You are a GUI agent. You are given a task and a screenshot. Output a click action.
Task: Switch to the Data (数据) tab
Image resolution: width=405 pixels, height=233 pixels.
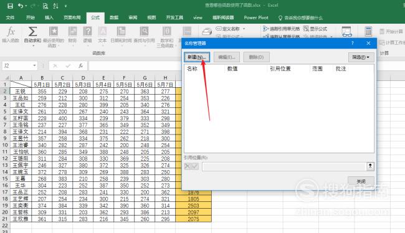(x=114, y=17)
